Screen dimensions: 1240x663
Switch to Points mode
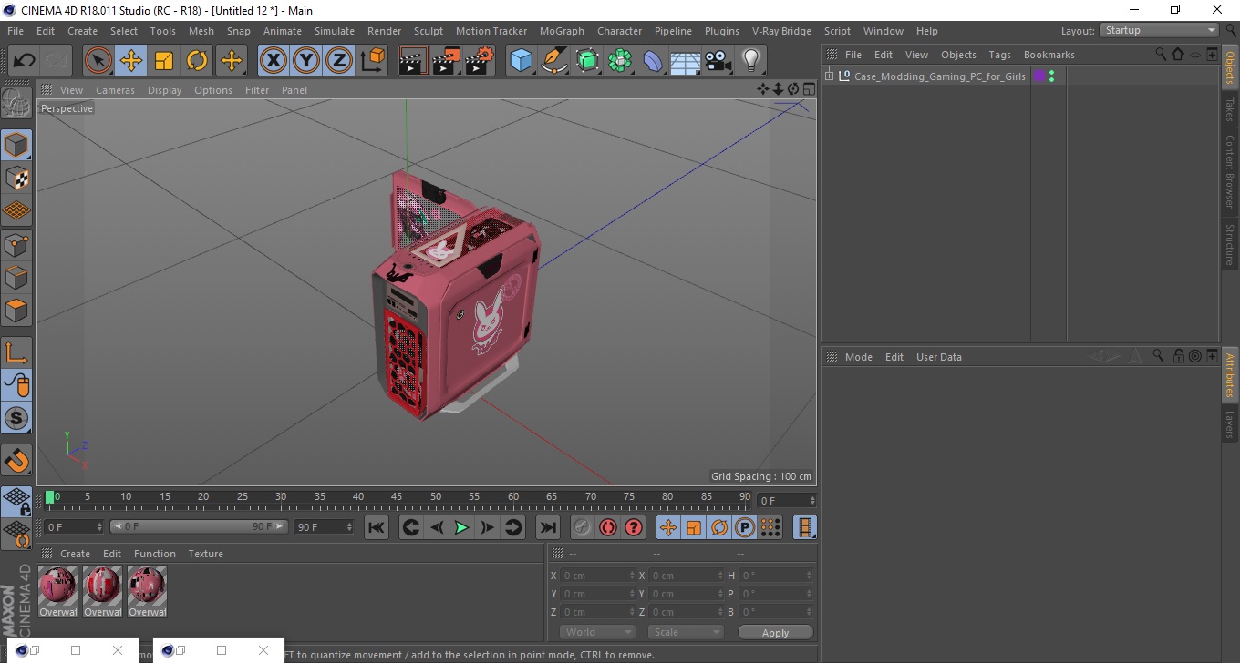click(16, 244)
